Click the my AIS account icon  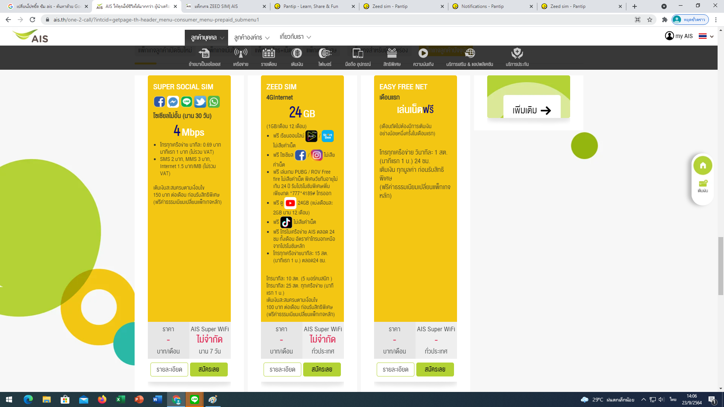click(669, 36)
